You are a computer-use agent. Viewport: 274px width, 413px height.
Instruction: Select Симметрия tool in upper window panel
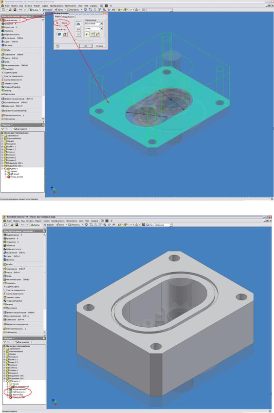(x=12, y=106)
